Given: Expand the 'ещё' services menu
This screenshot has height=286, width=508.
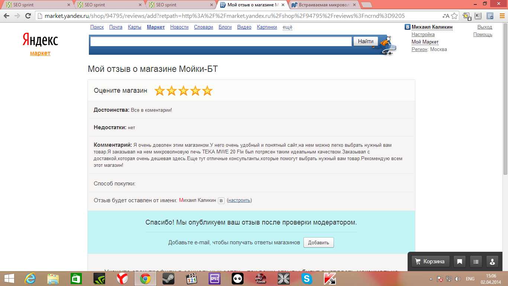Looking at the screenshot, I should pos(287,27).
